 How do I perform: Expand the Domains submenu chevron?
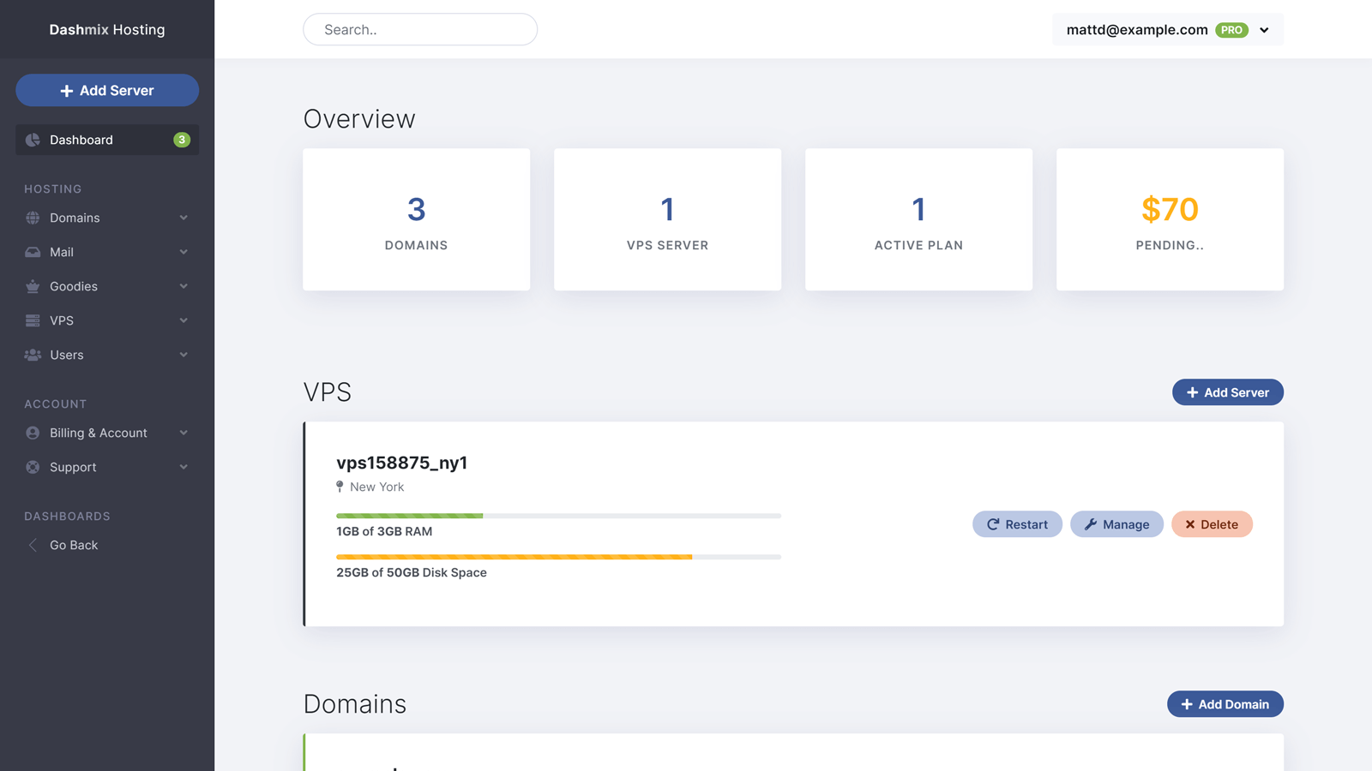[184, 218]
